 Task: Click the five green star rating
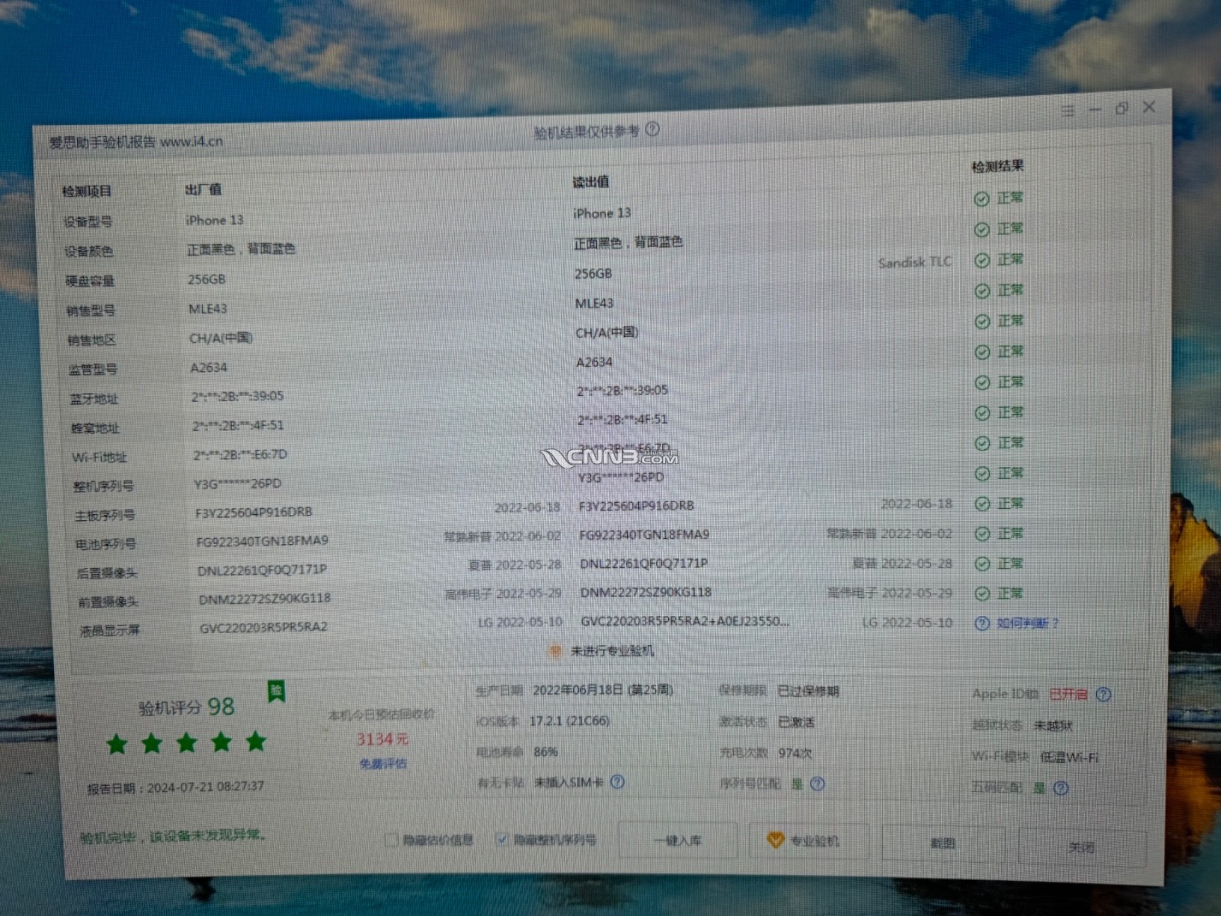[187, 743]
